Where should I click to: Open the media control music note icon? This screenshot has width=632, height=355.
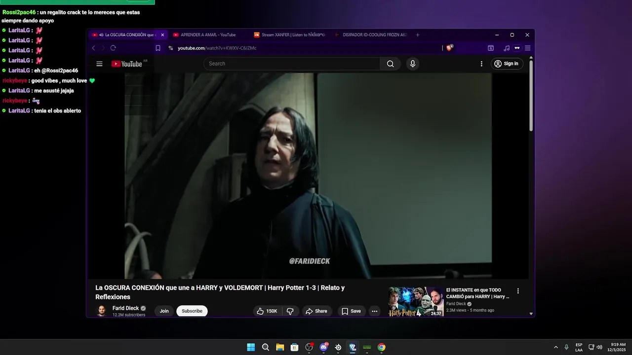point(507,48)
